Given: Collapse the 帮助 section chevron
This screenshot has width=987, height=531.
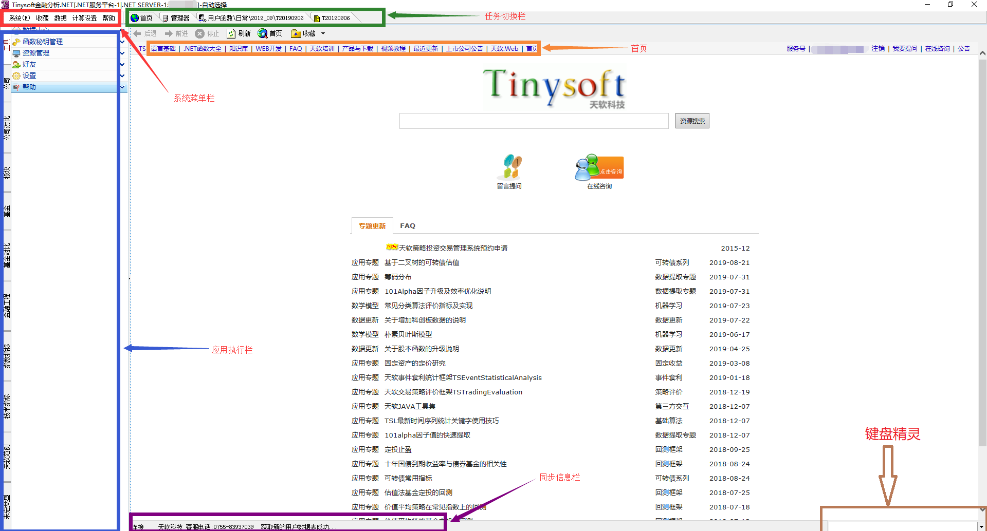Looking at the screenshot, I should tap(122, 87).
